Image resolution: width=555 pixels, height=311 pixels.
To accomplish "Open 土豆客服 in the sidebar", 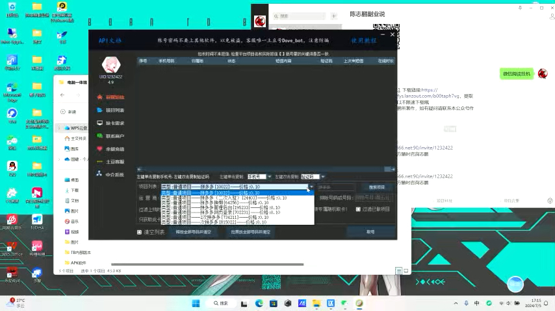I will [110, 162].
